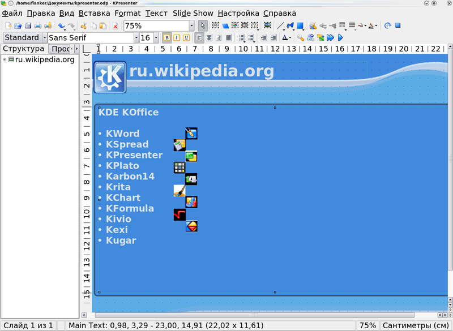The width and height of the screenshot is (453, 331).
Task: Select the Line drawing tool
Action: coord(280,25)
